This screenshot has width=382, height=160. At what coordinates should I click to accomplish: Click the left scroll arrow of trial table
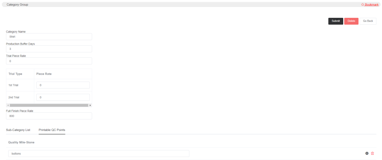pyautogui.click(x=8, y=105)
